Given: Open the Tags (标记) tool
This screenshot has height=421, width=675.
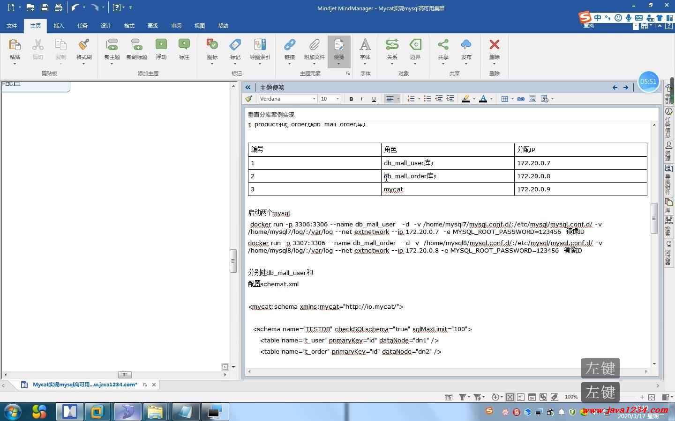Looking at the screenshot, I should [235, 45].
